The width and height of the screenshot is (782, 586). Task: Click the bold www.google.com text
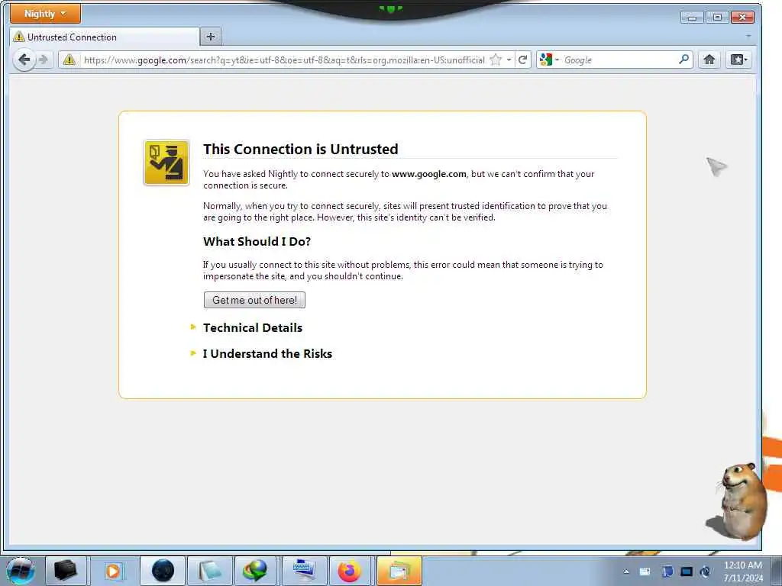pyautogui.click(x=429, y=174)
